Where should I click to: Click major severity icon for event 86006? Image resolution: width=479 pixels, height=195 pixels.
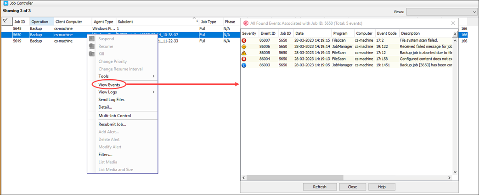click(244, 47)
